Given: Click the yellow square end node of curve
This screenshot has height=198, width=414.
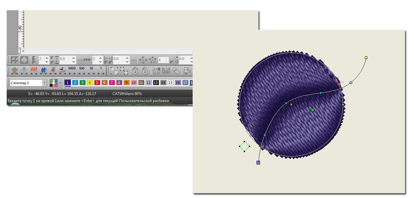Looking at the screenshot, I should tap(366, 58).
